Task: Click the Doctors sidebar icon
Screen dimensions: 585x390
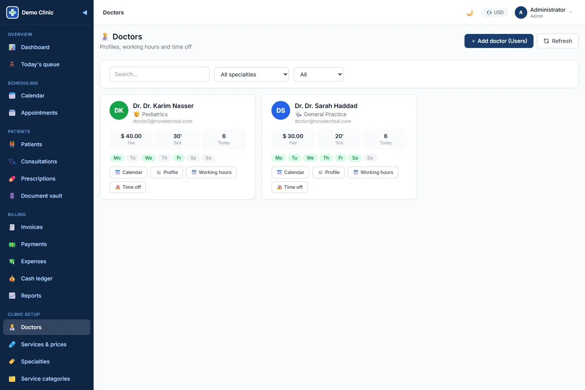Action: pyautogui.click(x=12, y=327)
